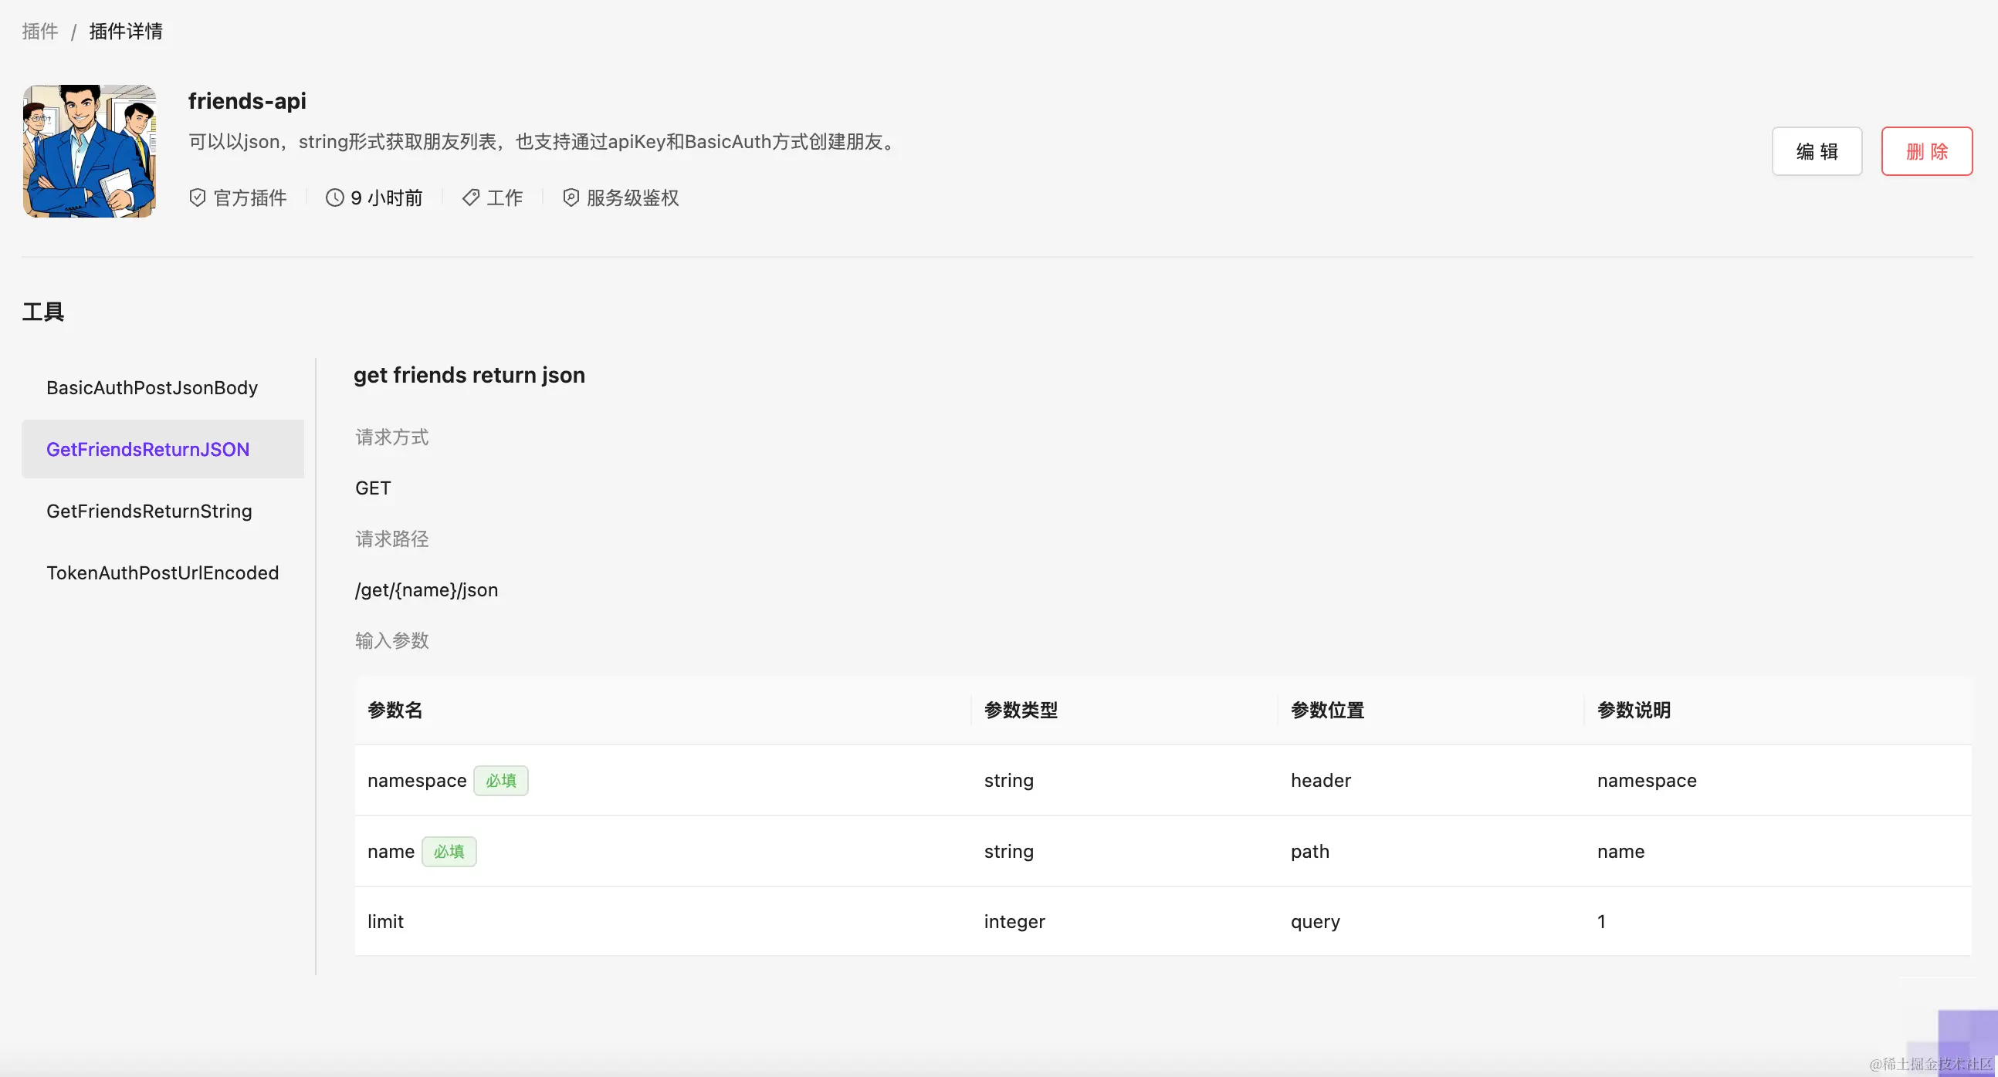Select the BasicAuthPostJsonBody tool

[x=152, y=387]
